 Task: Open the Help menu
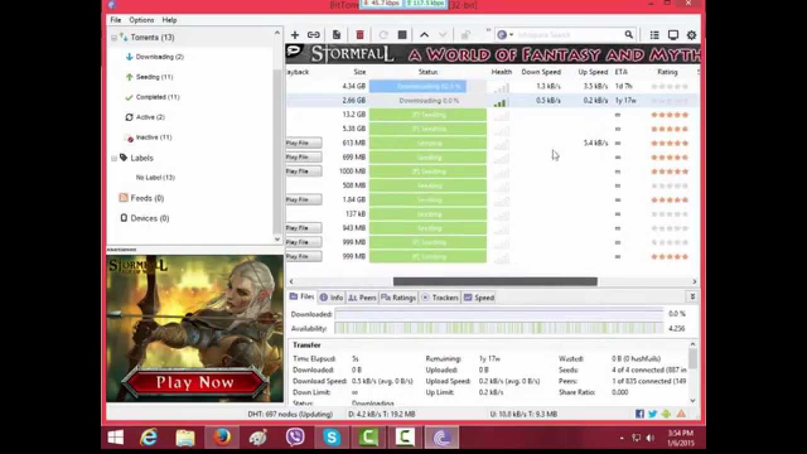pos(169,20)
